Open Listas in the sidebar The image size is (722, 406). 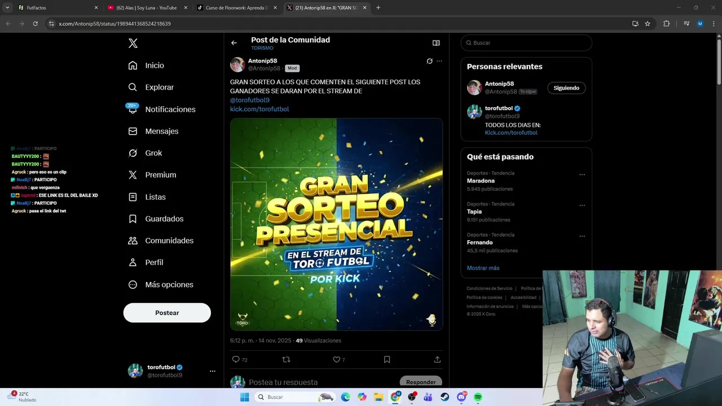[x=147, y=197]
